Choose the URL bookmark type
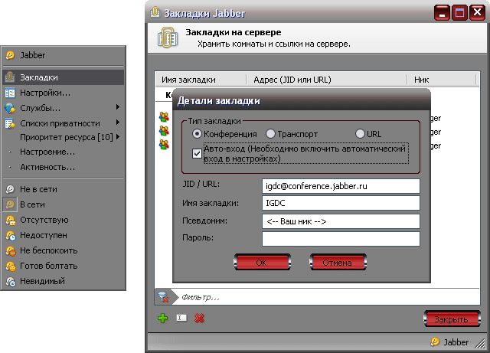This screenshot has width=490, height=353. click(360, 134)
